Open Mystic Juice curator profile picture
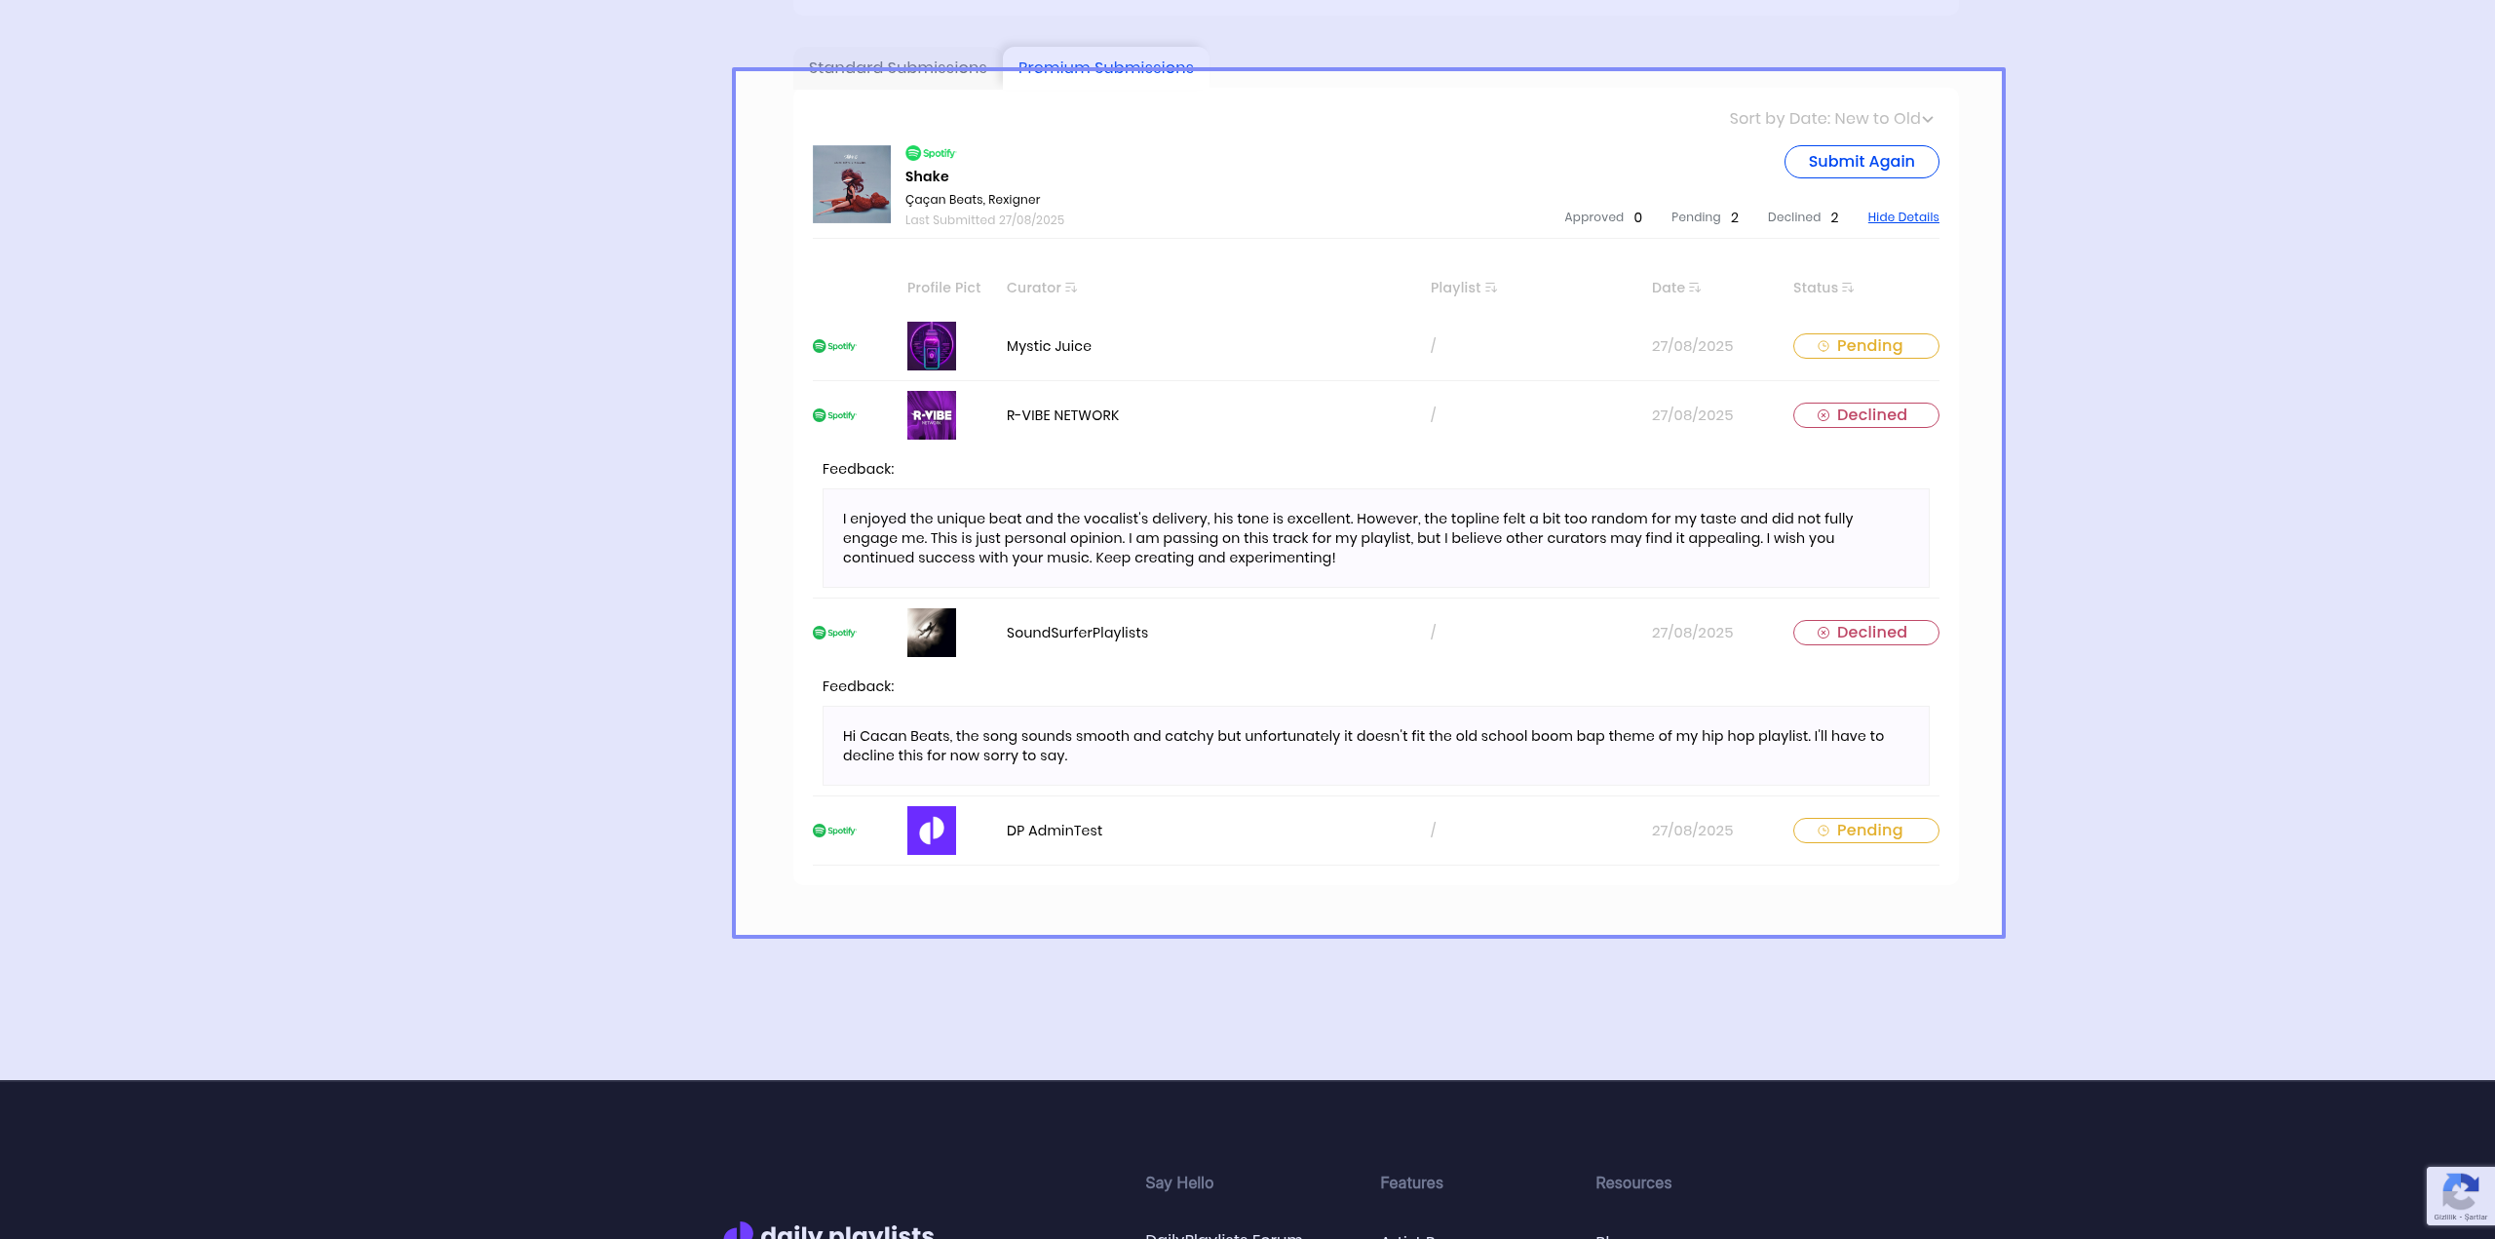The height and width of the screenshot is (1239, 2495). pyautogui.click(x=931, y=346)
